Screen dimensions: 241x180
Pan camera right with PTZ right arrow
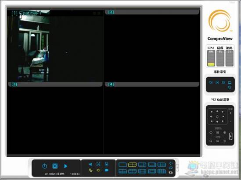coord(223,116)
